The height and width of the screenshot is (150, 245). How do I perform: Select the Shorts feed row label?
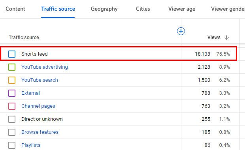click(34, 54)
